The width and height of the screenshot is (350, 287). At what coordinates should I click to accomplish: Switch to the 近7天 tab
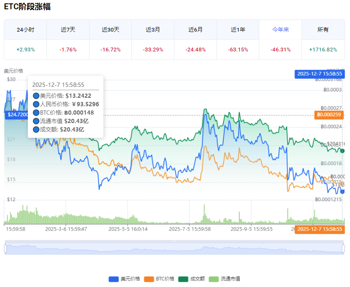click(x=68, y=30)
